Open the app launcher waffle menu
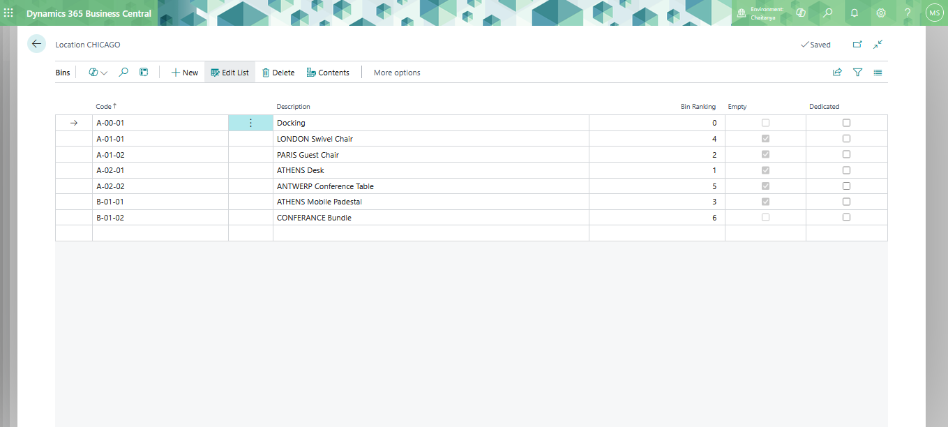The image size is (948, 427). click(8, 13)
